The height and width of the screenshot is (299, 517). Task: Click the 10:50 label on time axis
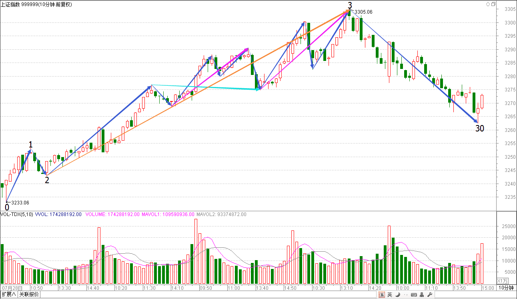[36, 288]
